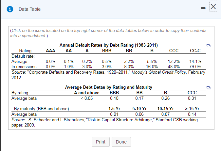Viewport: 221px width, 151px height.
Task: Select the 14.1% average default rate cell
Action: (195, 61)
